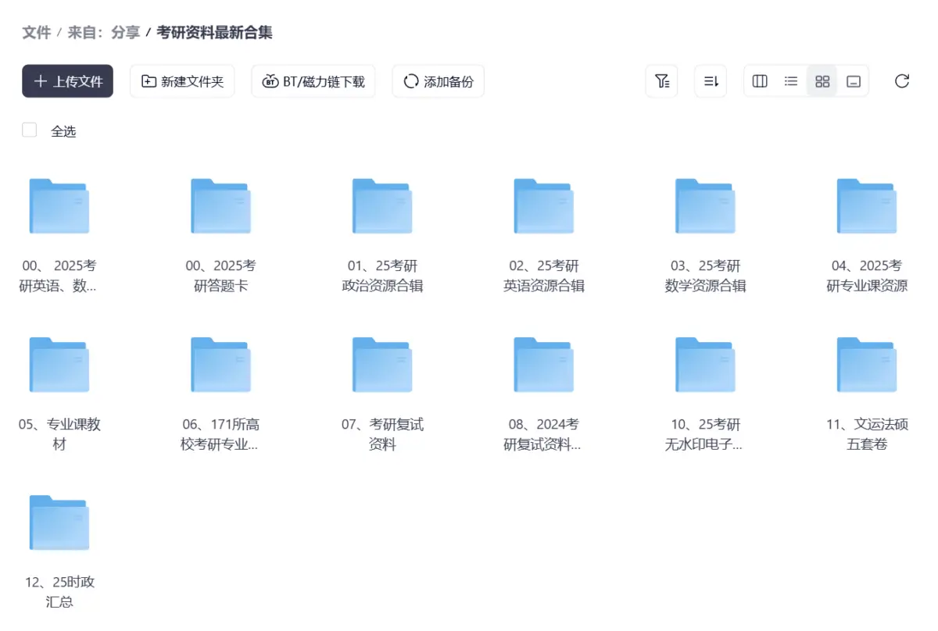
Task: Click the name text 01、25考研政治资源合辑
Action: (382, 276)
